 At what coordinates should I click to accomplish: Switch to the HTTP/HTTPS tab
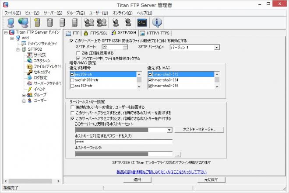(x=155, y=33)
